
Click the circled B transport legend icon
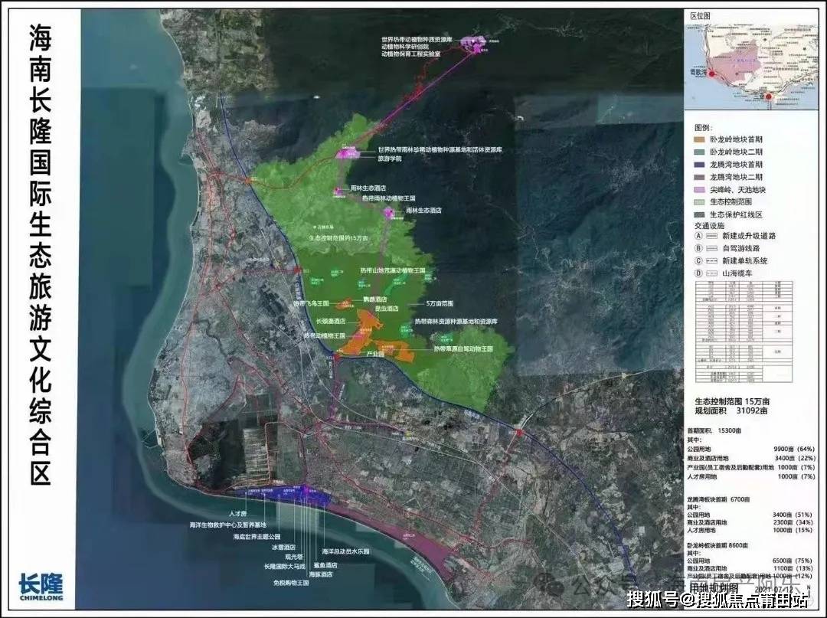point(699,248)
